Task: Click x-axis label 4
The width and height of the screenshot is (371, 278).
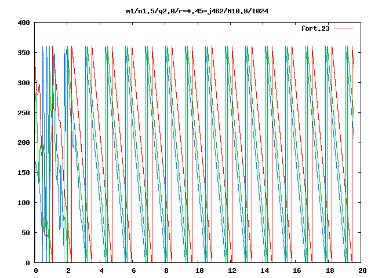Action: tap(101, 270)
